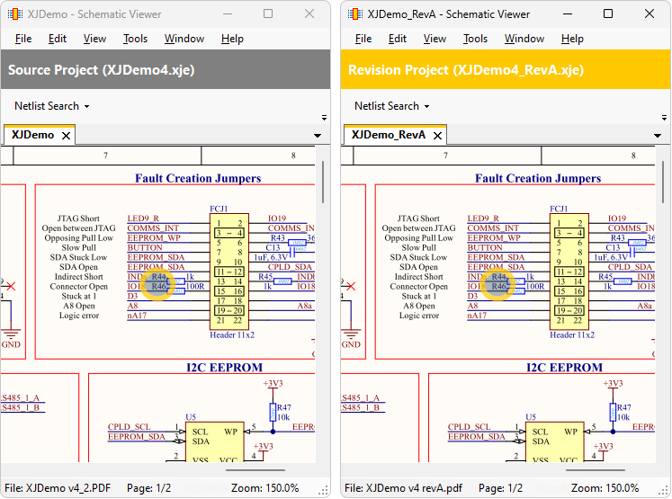Maximize the XJDemo_RevA Schematic Viewer window
672x499 pixels.
pos(608,14)
